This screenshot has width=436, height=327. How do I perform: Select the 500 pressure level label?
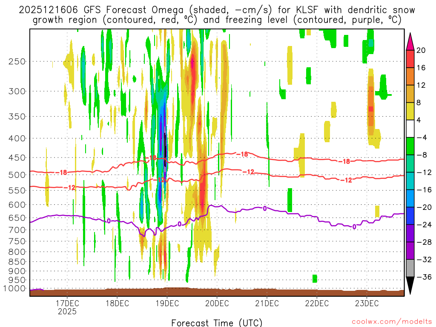[x=17, y=175]
